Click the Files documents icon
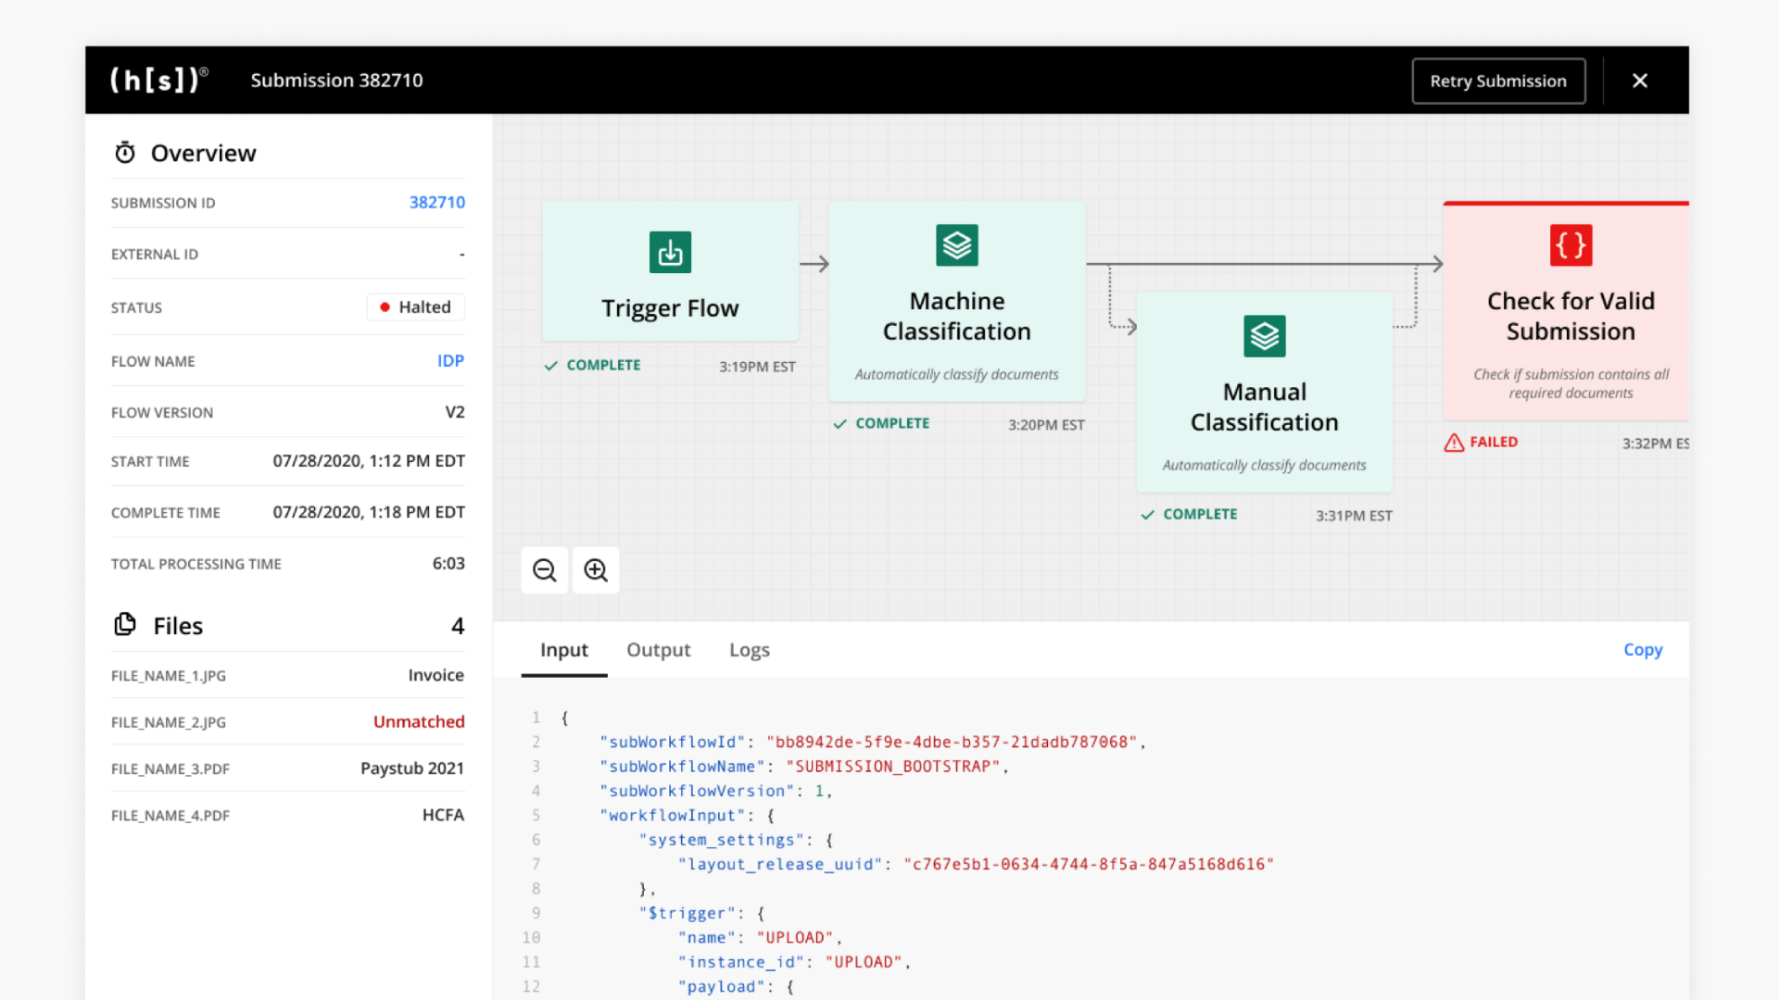The image size is (1779, 1000). 125,625
